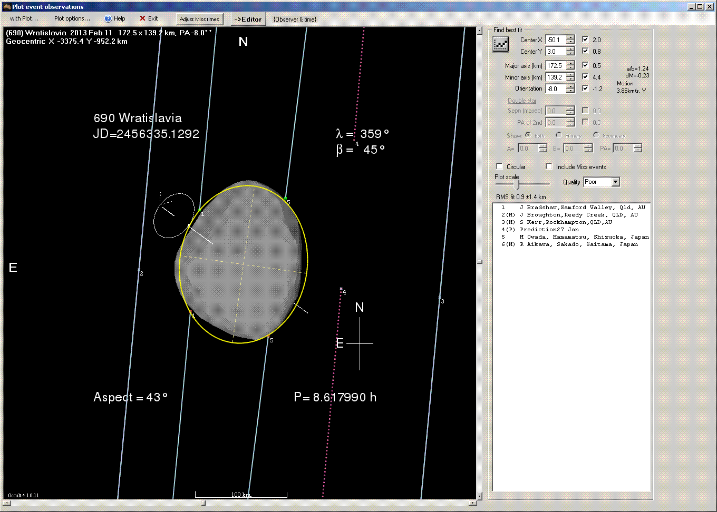This screenshot has width=717, height=512.
Task: Click the B= value field
Action: [574, 149]
